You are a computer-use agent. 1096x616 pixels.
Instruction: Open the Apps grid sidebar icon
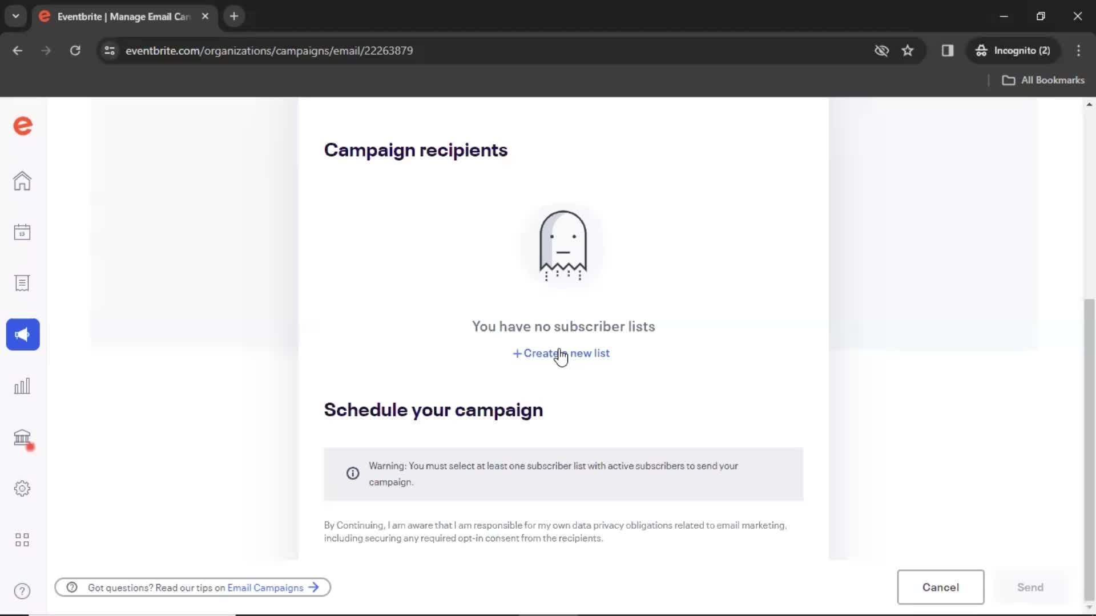click(22, 540)
